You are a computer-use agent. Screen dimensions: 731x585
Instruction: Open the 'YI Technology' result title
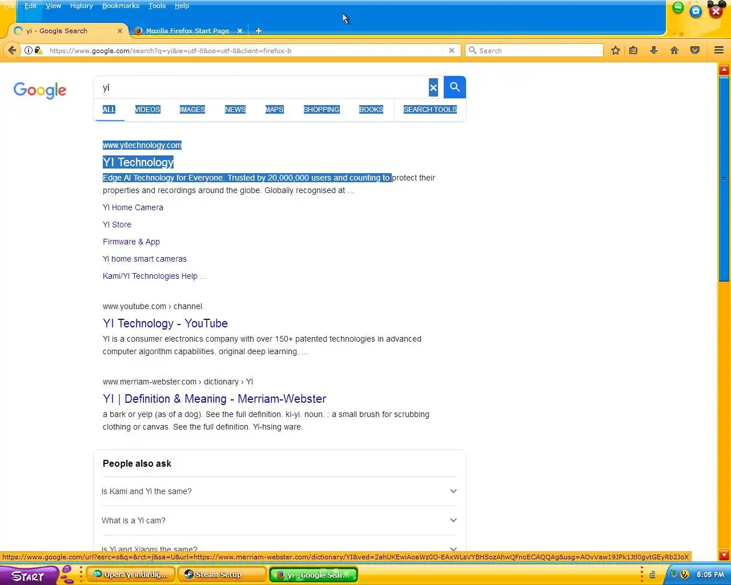138,162
